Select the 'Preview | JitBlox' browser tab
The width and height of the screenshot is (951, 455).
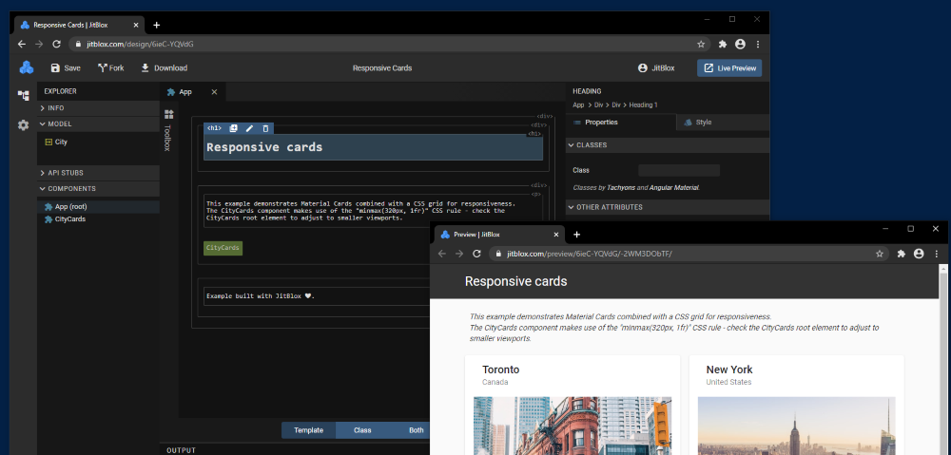(498, 235)
